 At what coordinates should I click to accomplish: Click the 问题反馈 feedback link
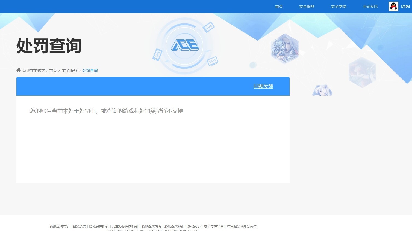click(263, 86)
